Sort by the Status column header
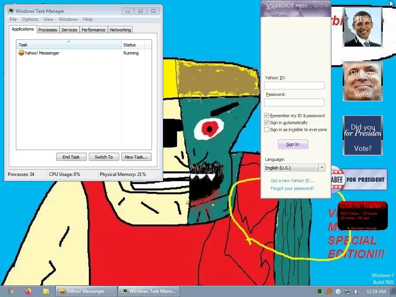396x297 pixels. tap(133, 45)
